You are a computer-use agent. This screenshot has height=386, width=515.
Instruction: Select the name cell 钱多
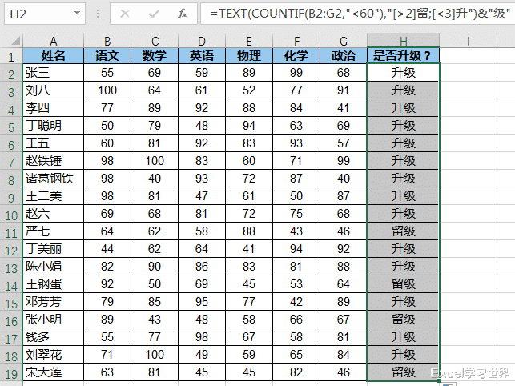coord(53,337)
